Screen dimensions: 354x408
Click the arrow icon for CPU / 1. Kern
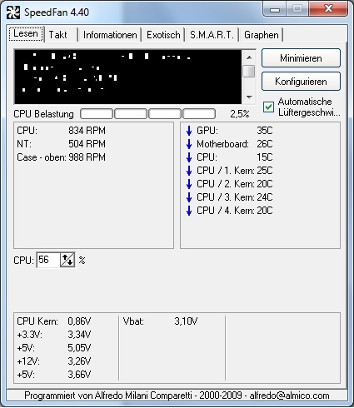click(x=189, y=171)
